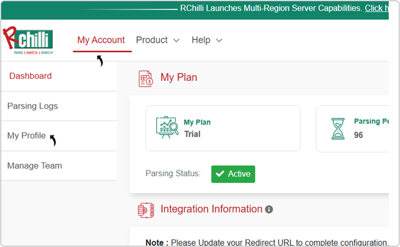The height and width of the screenshot is (247, 400).
Task: Open Manage Team in the sidebar
Action: click(34, 166)
